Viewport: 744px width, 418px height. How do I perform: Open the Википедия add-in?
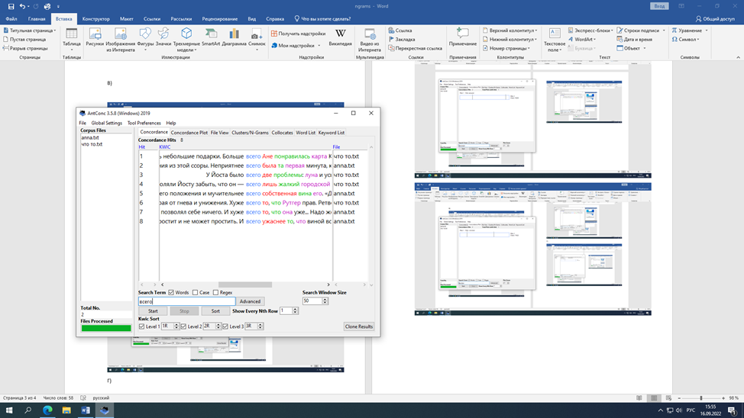coord(340,37)
